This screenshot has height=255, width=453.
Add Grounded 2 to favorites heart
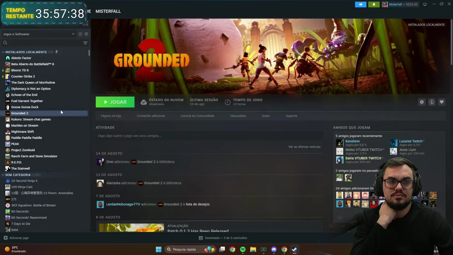[442, 102]
